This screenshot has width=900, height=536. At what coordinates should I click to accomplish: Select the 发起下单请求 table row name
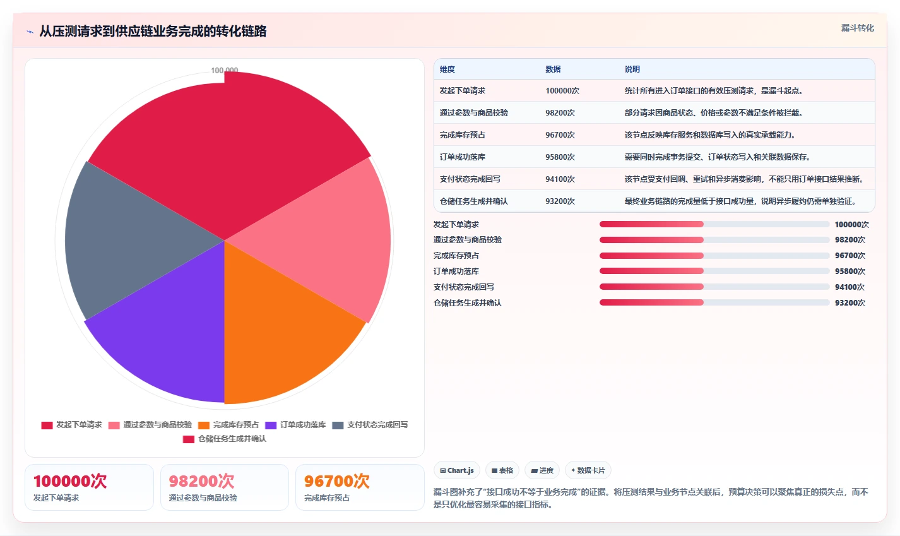(x=463, y=91)
